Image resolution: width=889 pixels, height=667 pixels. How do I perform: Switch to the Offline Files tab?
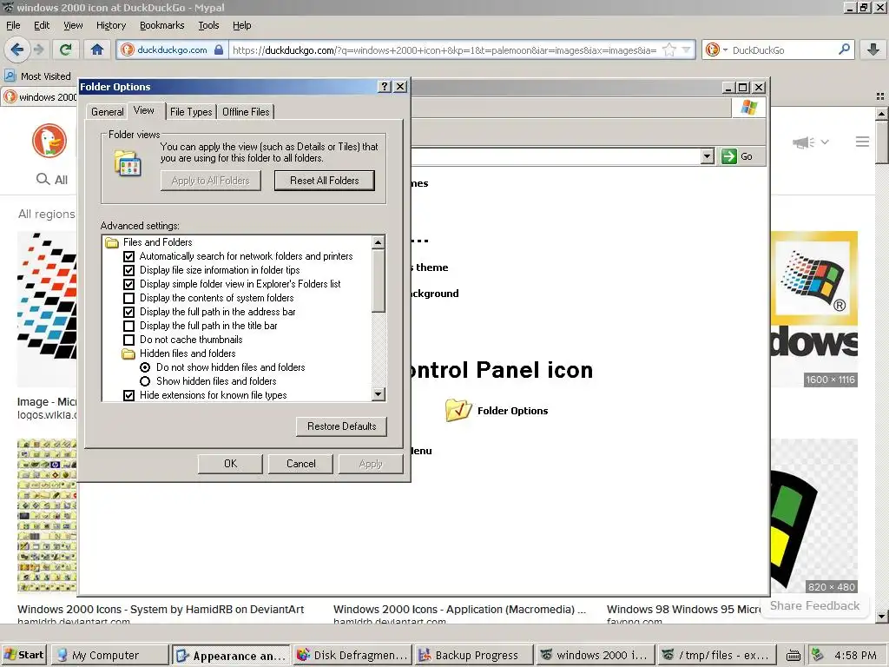tap(246, 112)
